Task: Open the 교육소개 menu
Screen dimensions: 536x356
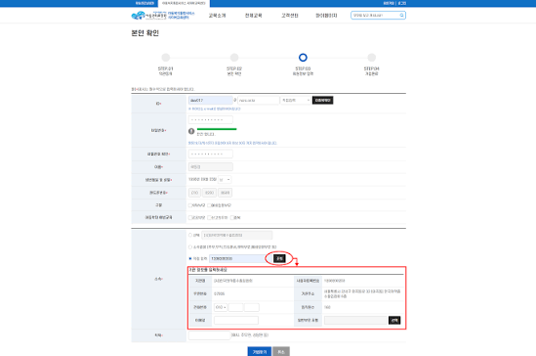Action: (x=217, y=16)
